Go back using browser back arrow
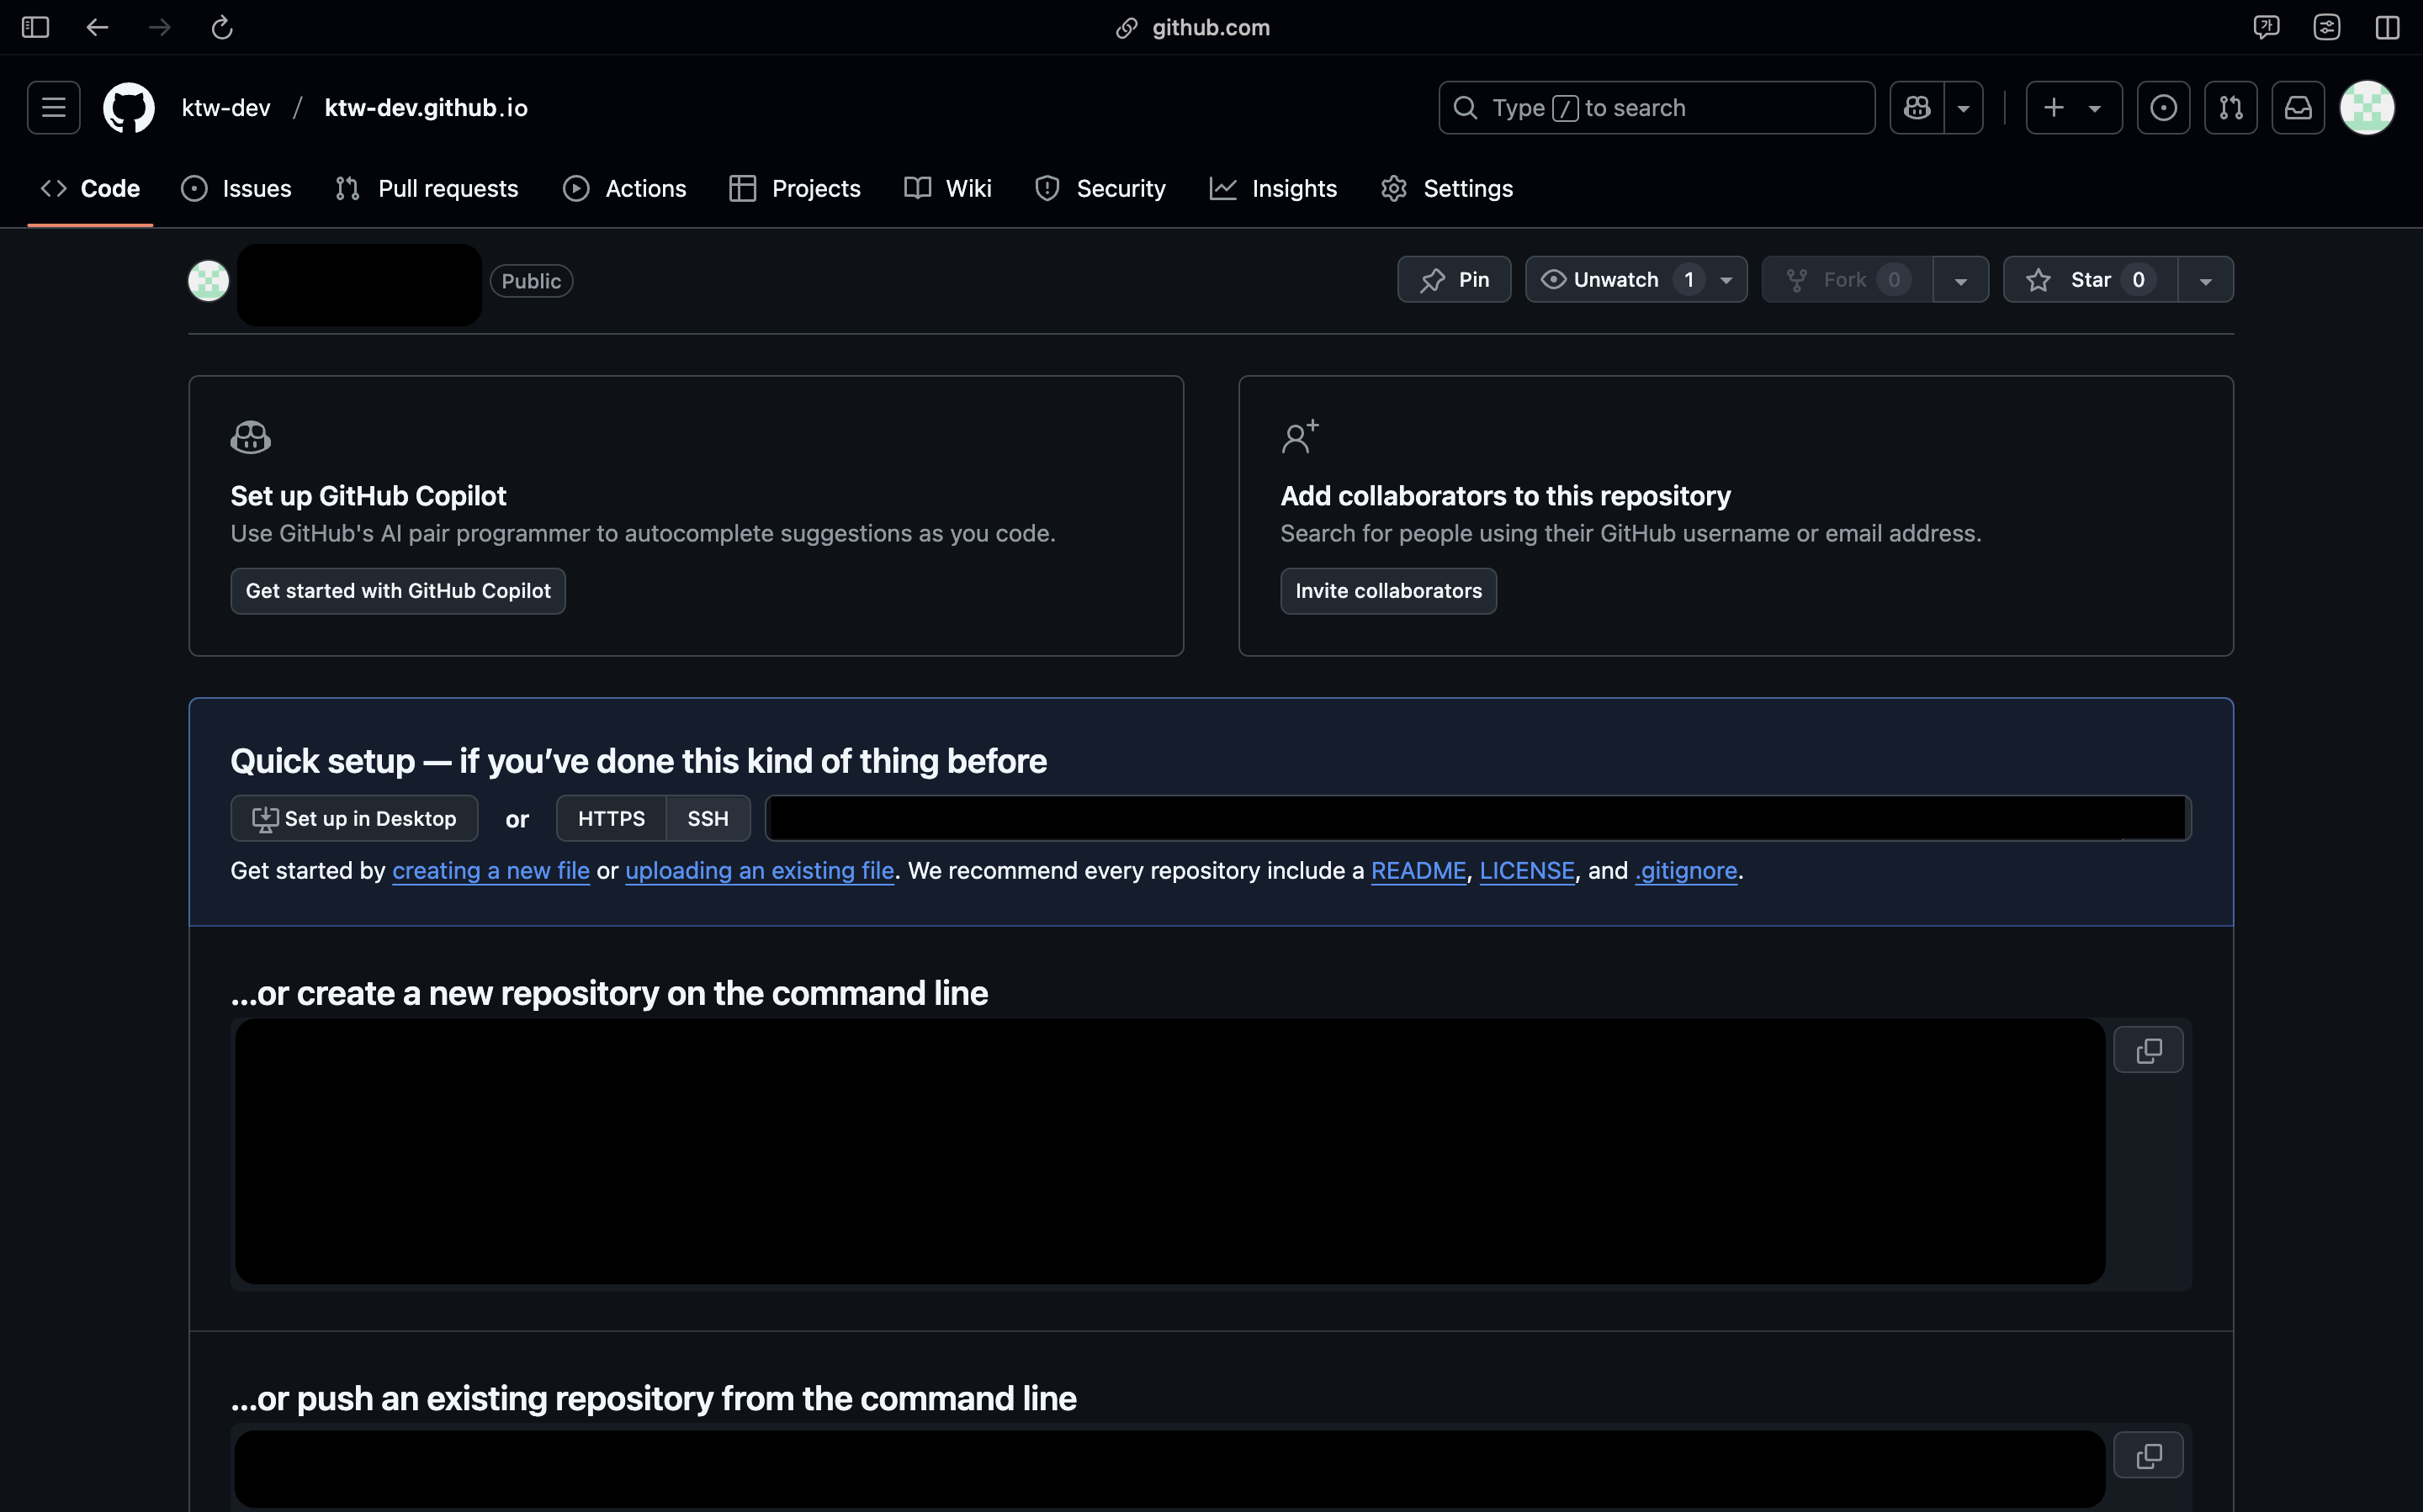 click(x=97, y=27)
